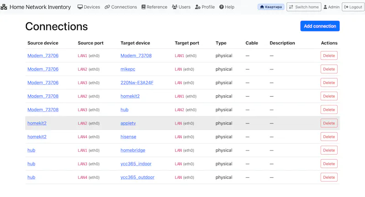Image resolution: width=365 pixels, height=197 pixels.
Task: Open source hub in the homebridge row
Action: pos(31,150)
